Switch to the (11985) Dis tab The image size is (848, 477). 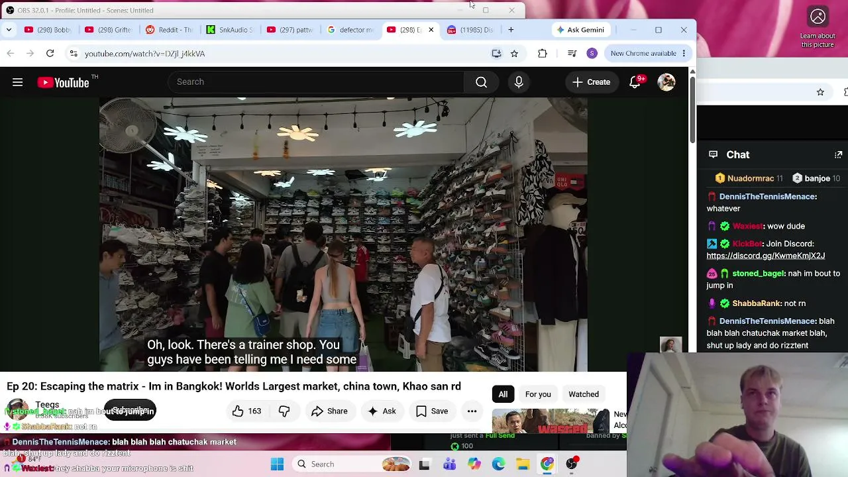[470, 30]
